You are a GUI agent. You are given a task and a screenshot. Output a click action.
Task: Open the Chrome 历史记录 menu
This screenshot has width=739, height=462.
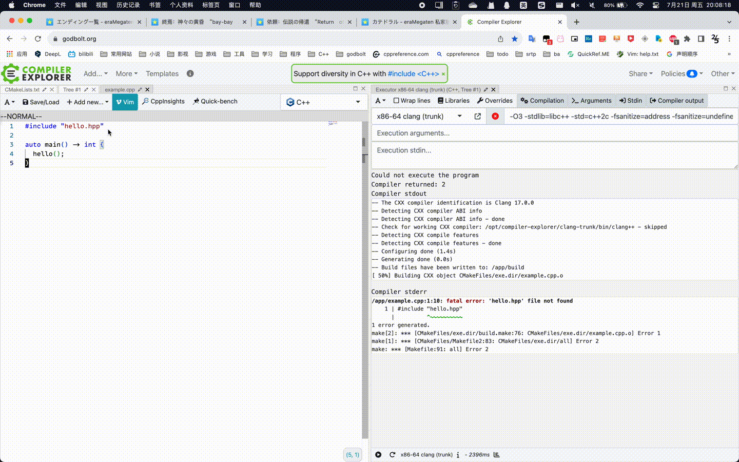click(128, 5)
